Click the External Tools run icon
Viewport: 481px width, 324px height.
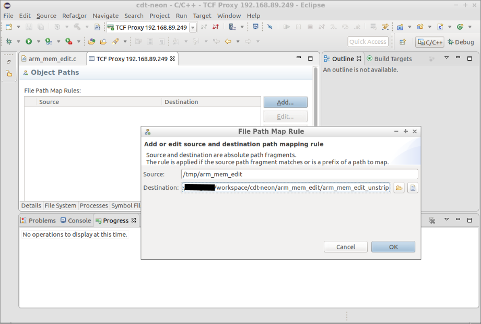69,41
